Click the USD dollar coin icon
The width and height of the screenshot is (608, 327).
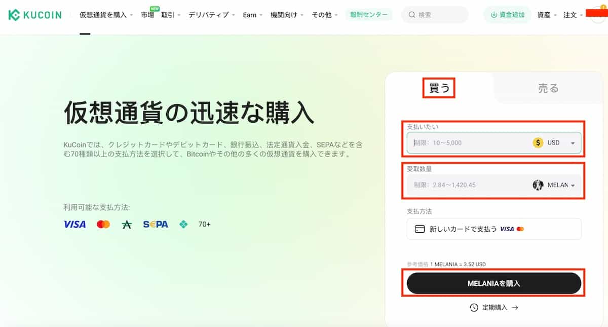(x=538, y=142)
